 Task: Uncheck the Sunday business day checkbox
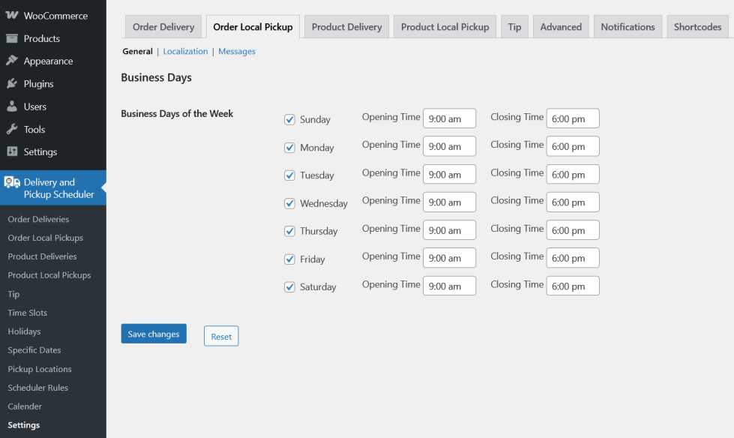tap(289, 119)
